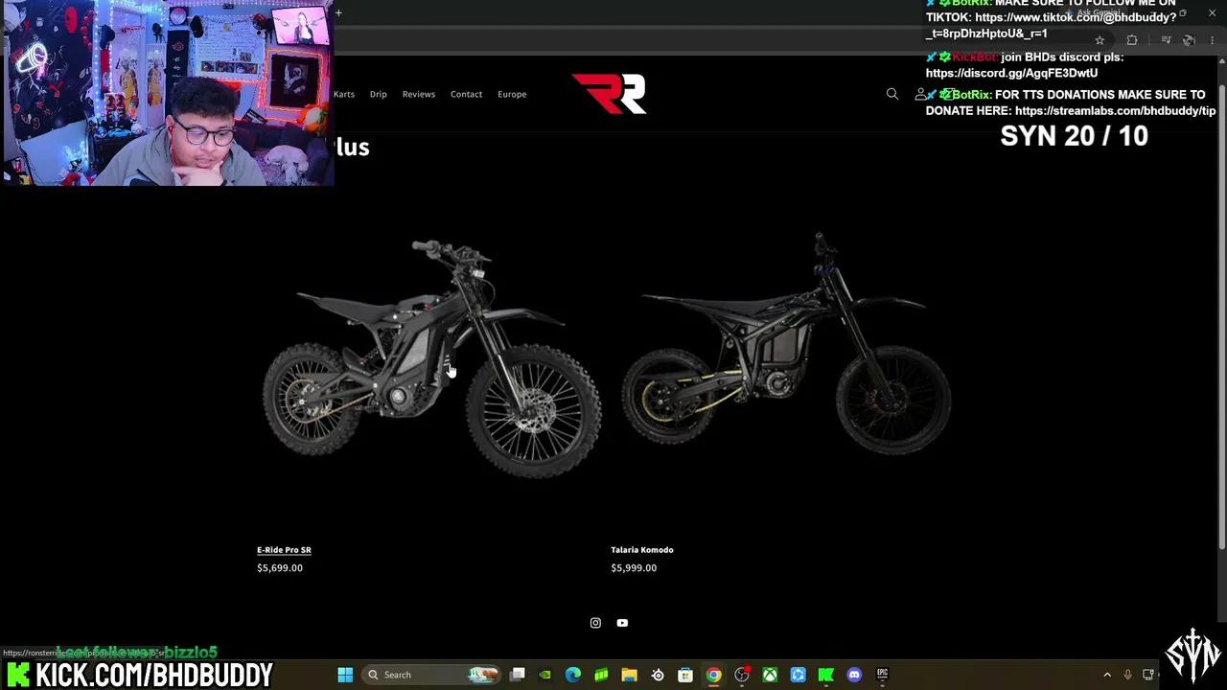Open the account profile icon in site header
The image size is (1227, 690).
coord(921,94)
